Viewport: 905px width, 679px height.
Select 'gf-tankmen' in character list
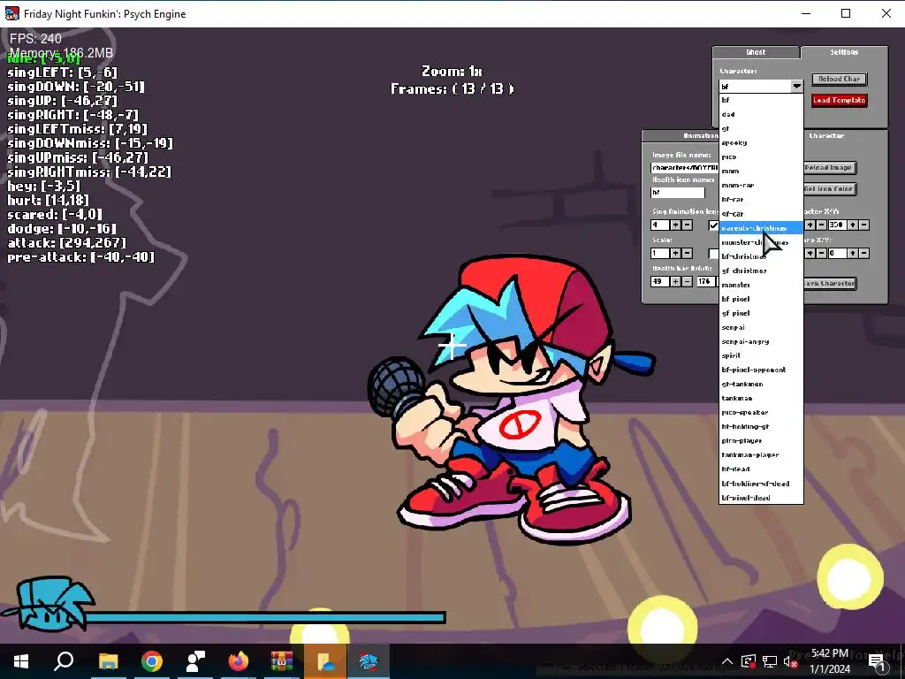(x=761, y=384)
